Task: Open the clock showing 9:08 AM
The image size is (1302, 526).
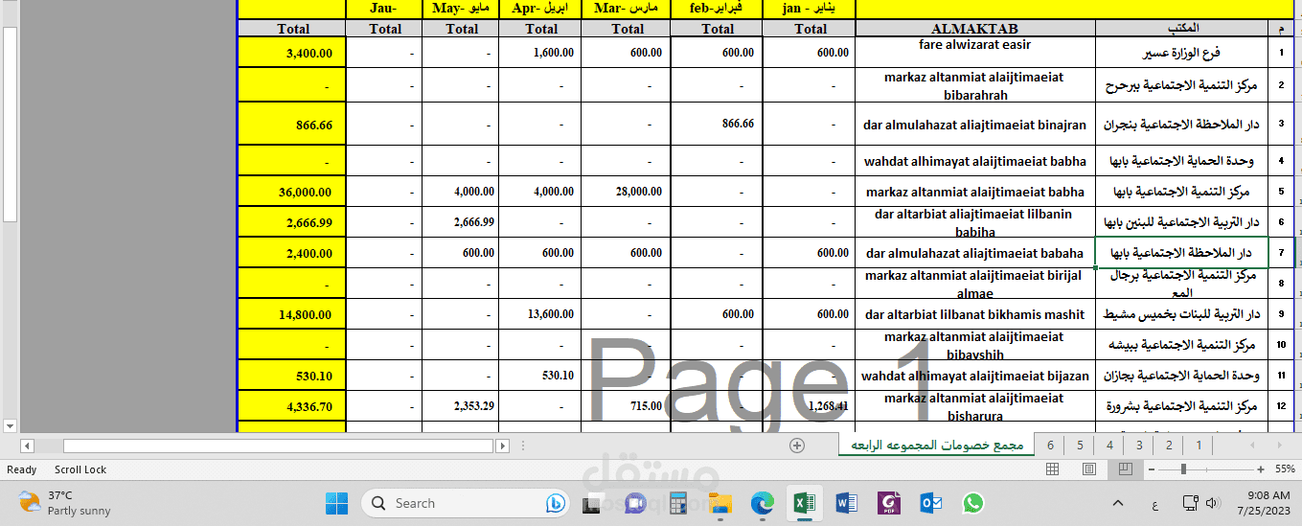Action: pyautogui.click(x=1262, y=503)
